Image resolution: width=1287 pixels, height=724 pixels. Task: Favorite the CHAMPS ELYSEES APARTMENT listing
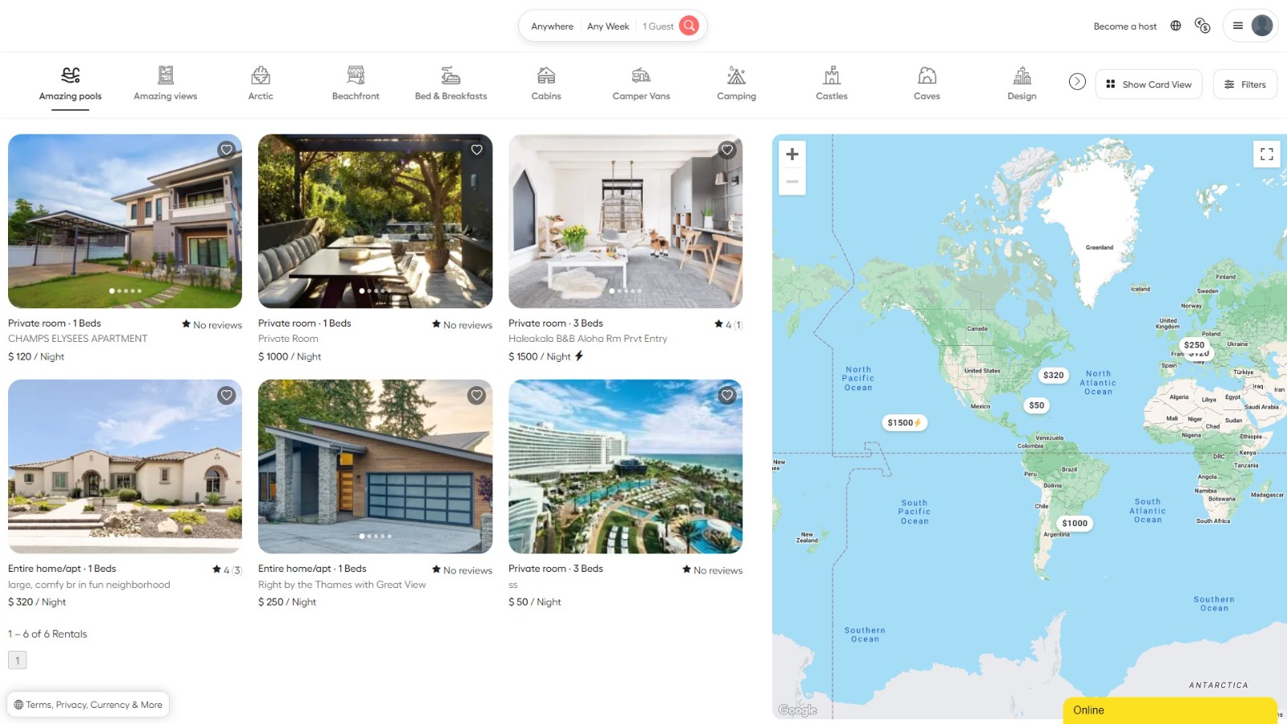pyautogui.click(x=227, y=150)
